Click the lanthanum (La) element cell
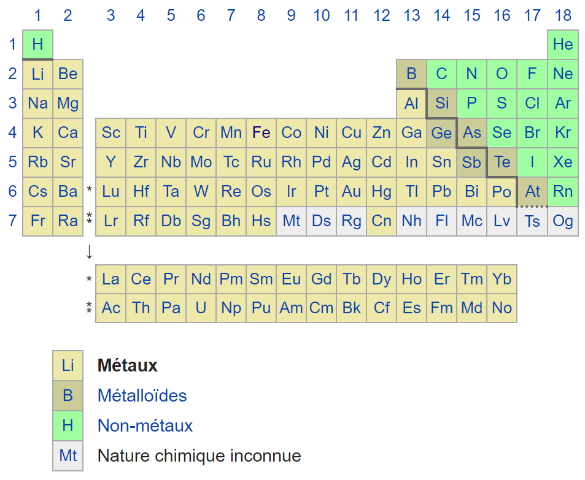The width and height of the screenshot is (585, 480). click(x=110, y=280)
